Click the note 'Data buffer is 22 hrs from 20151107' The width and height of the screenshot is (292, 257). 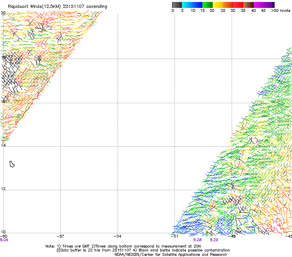[94, 250]
